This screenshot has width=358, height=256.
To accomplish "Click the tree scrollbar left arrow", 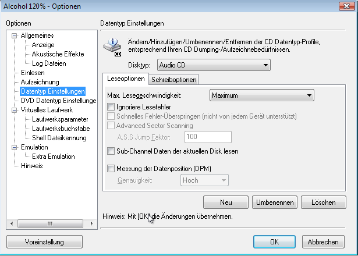I will click(12, 223).
